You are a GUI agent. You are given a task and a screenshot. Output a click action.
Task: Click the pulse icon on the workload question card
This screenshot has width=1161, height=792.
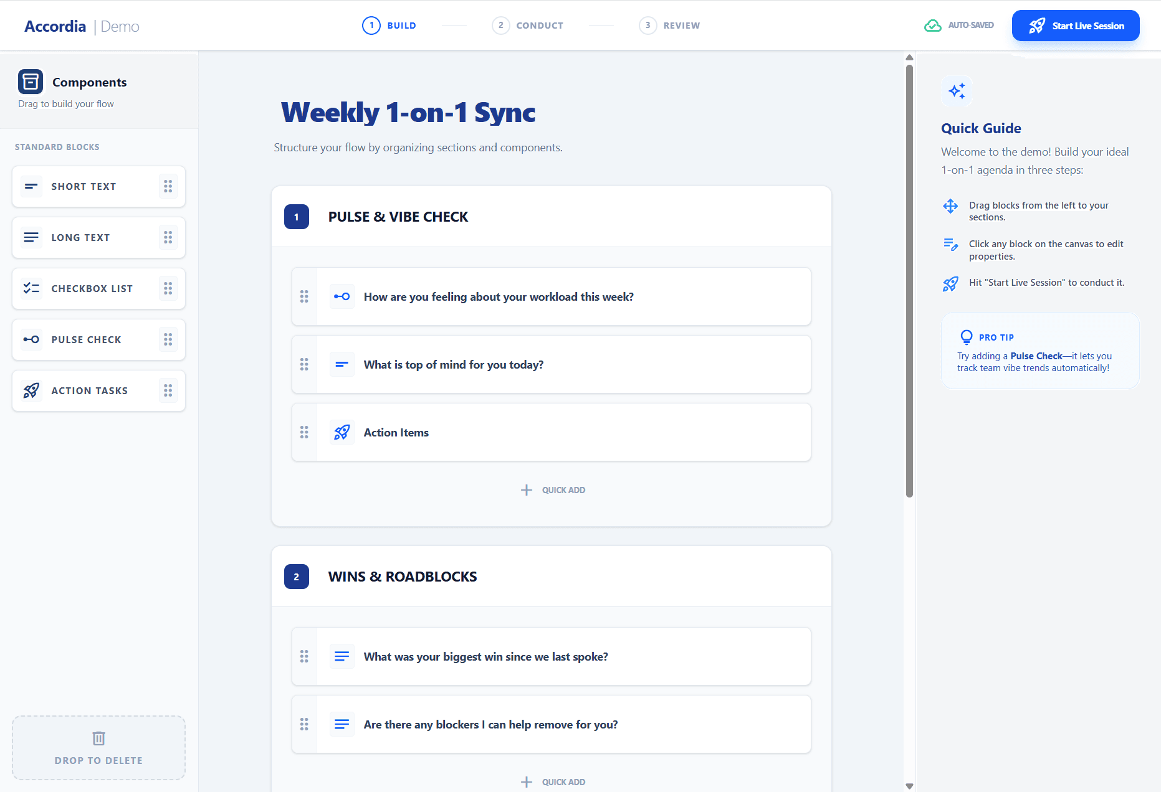(342, 297)
